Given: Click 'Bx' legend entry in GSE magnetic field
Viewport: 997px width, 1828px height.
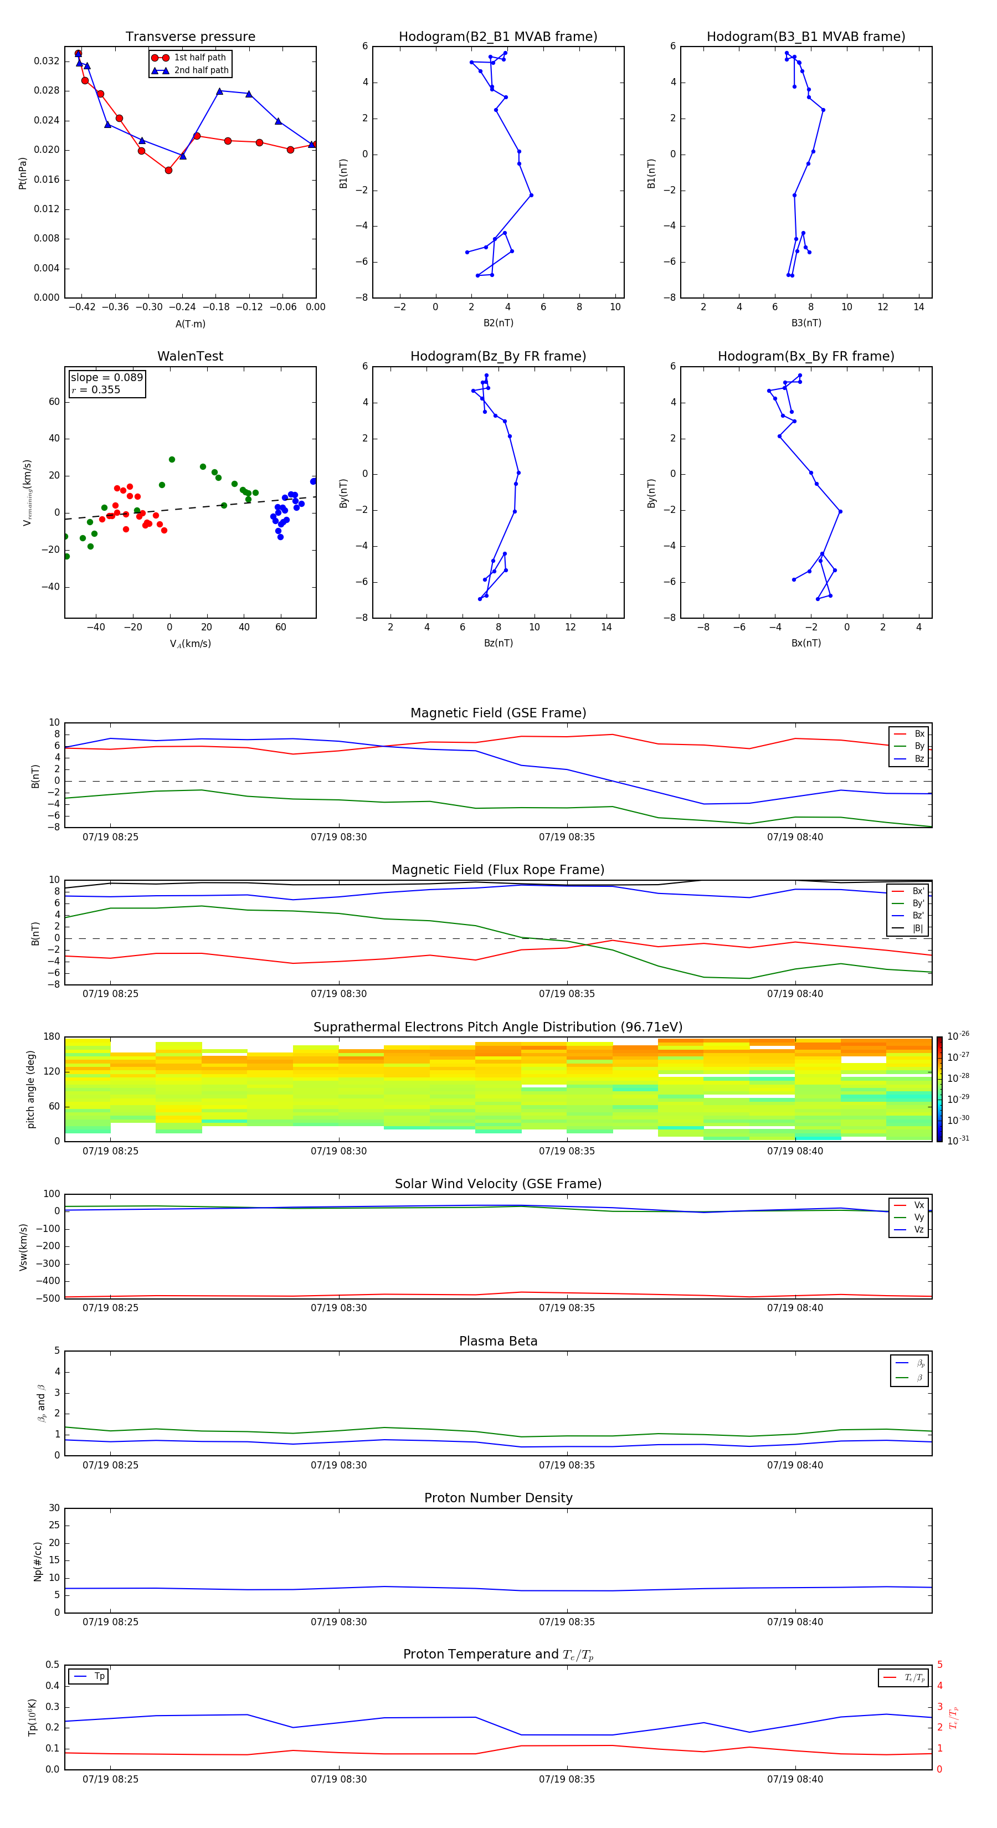Looking at the screenshot, I should click(909, 734).
